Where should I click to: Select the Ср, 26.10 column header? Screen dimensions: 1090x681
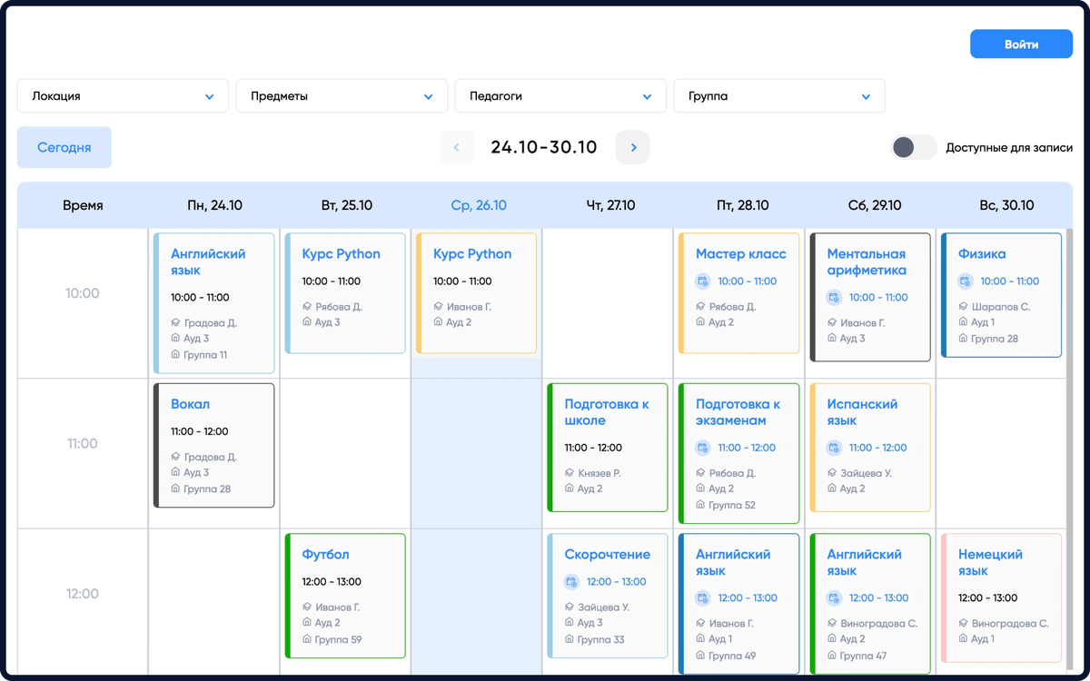[x=479, y=205]
